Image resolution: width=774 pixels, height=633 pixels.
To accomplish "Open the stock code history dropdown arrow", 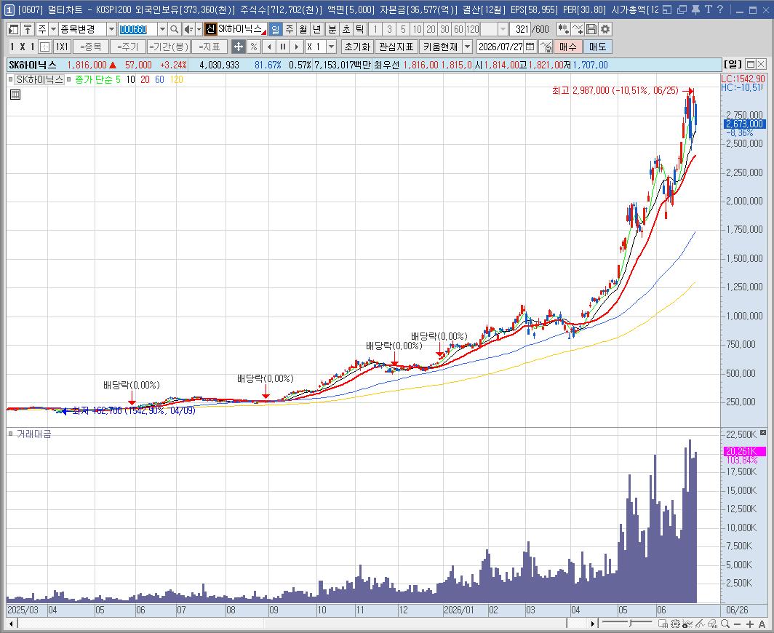I will pyautogui.click(x=162, y=30).
